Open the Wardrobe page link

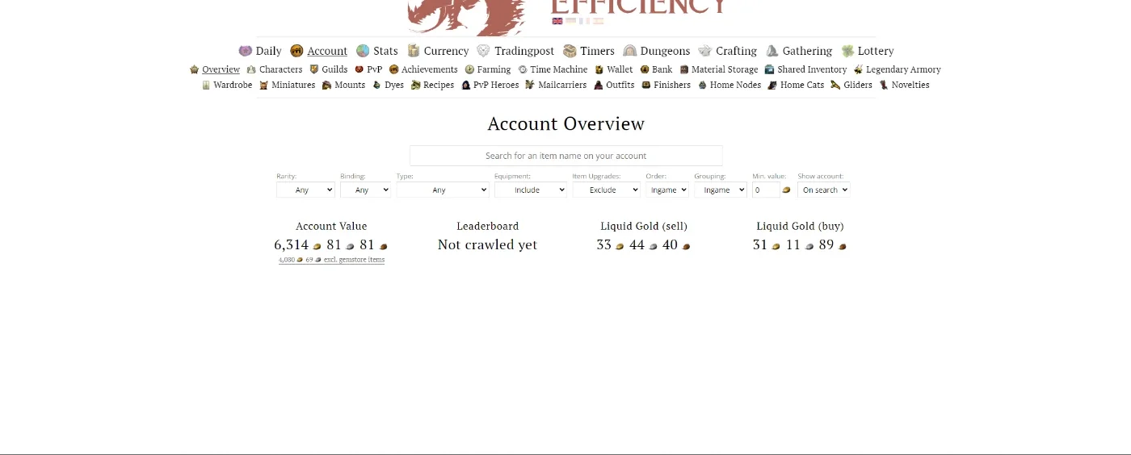point(233,85)
